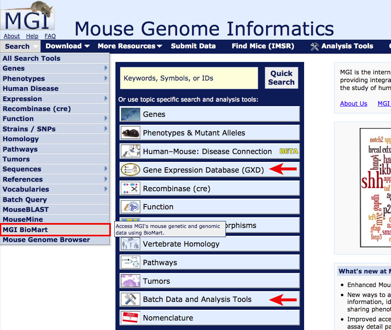Click the Recombinase scissors icon
391x330 pixels.
pyautogui.click(x=130, y=188)
